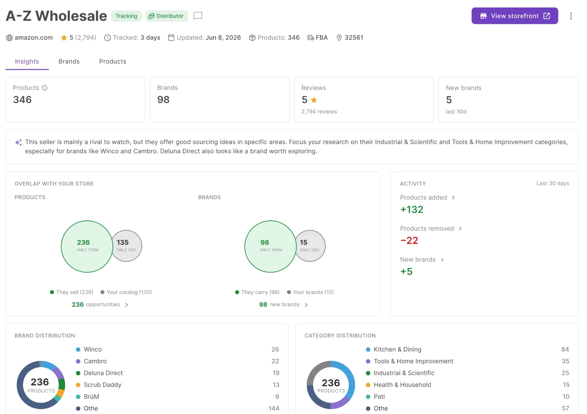Open the three-dot more options menu
This screenshot has width=587, height=414.
pyautogui.click(x=571, y=16)
